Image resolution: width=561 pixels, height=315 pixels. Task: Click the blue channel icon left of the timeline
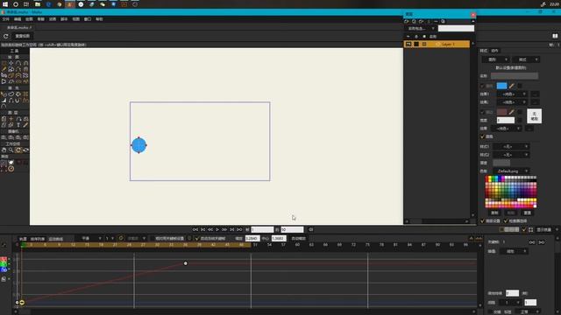[x=4, y=269]
